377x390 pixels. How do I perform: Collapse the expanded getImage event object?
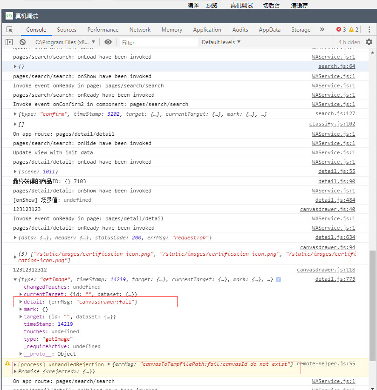point(15,279)
